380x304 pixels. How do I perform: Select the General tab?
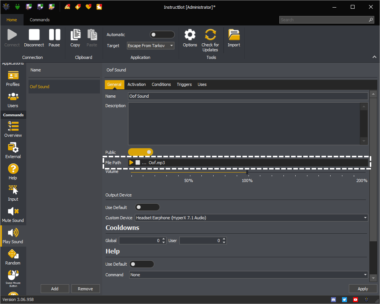click(x=114, y=84)
